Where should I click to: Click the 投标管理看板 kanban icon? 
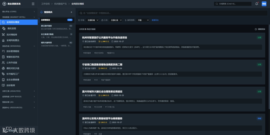click(x=3, y=51)
